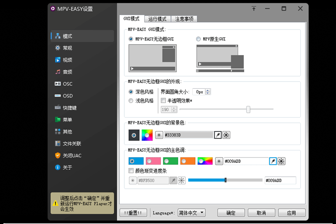The image size is (336, 224).
Task: Click the MPV-EASY borderless GUI preview image
Action: click(152, 58)
